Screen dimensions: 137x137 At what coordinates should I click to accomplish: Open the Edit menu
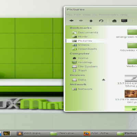point(77,15)
